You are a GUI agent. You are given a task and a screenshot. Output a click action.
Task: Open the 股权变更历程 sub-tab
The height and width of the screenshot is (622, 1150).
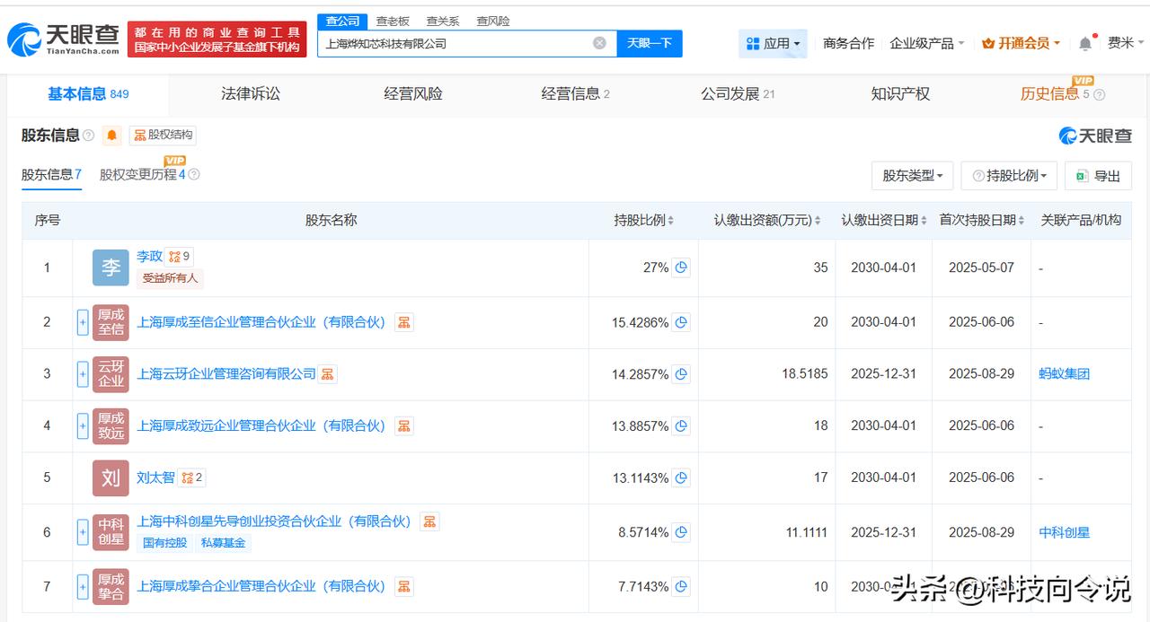click(143, 175)
